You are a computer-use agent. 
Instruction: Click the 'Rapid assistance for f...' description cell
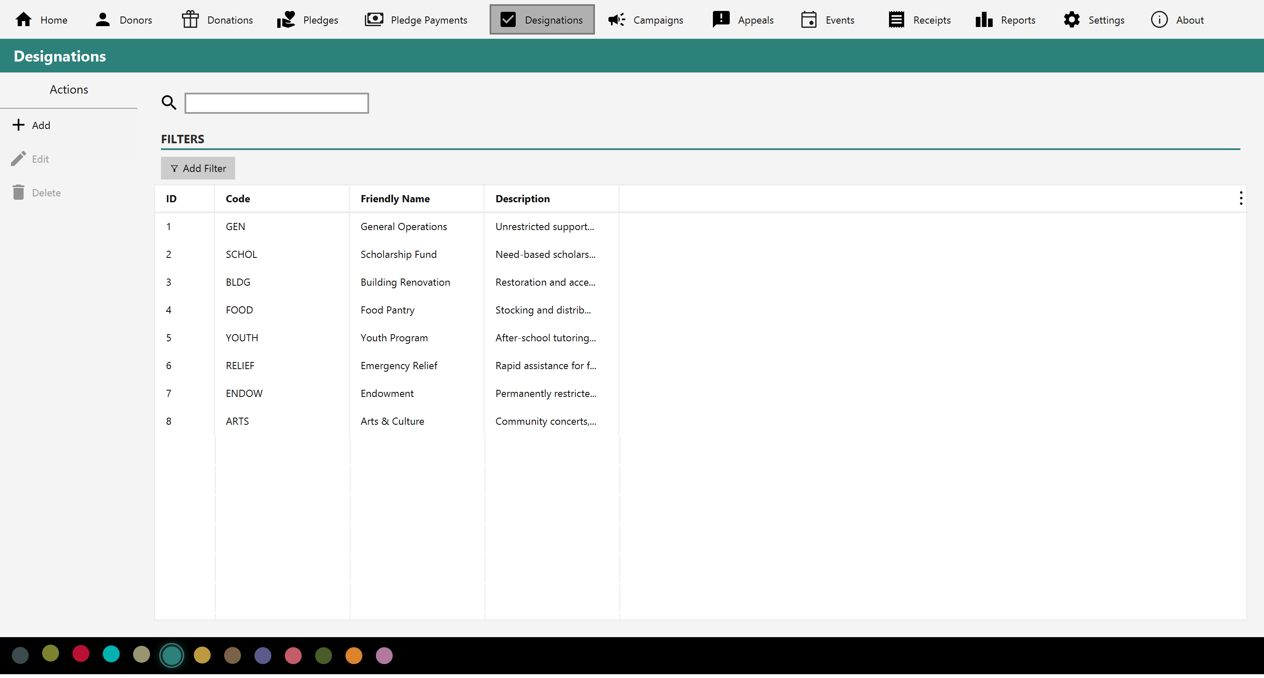point(546,367)
